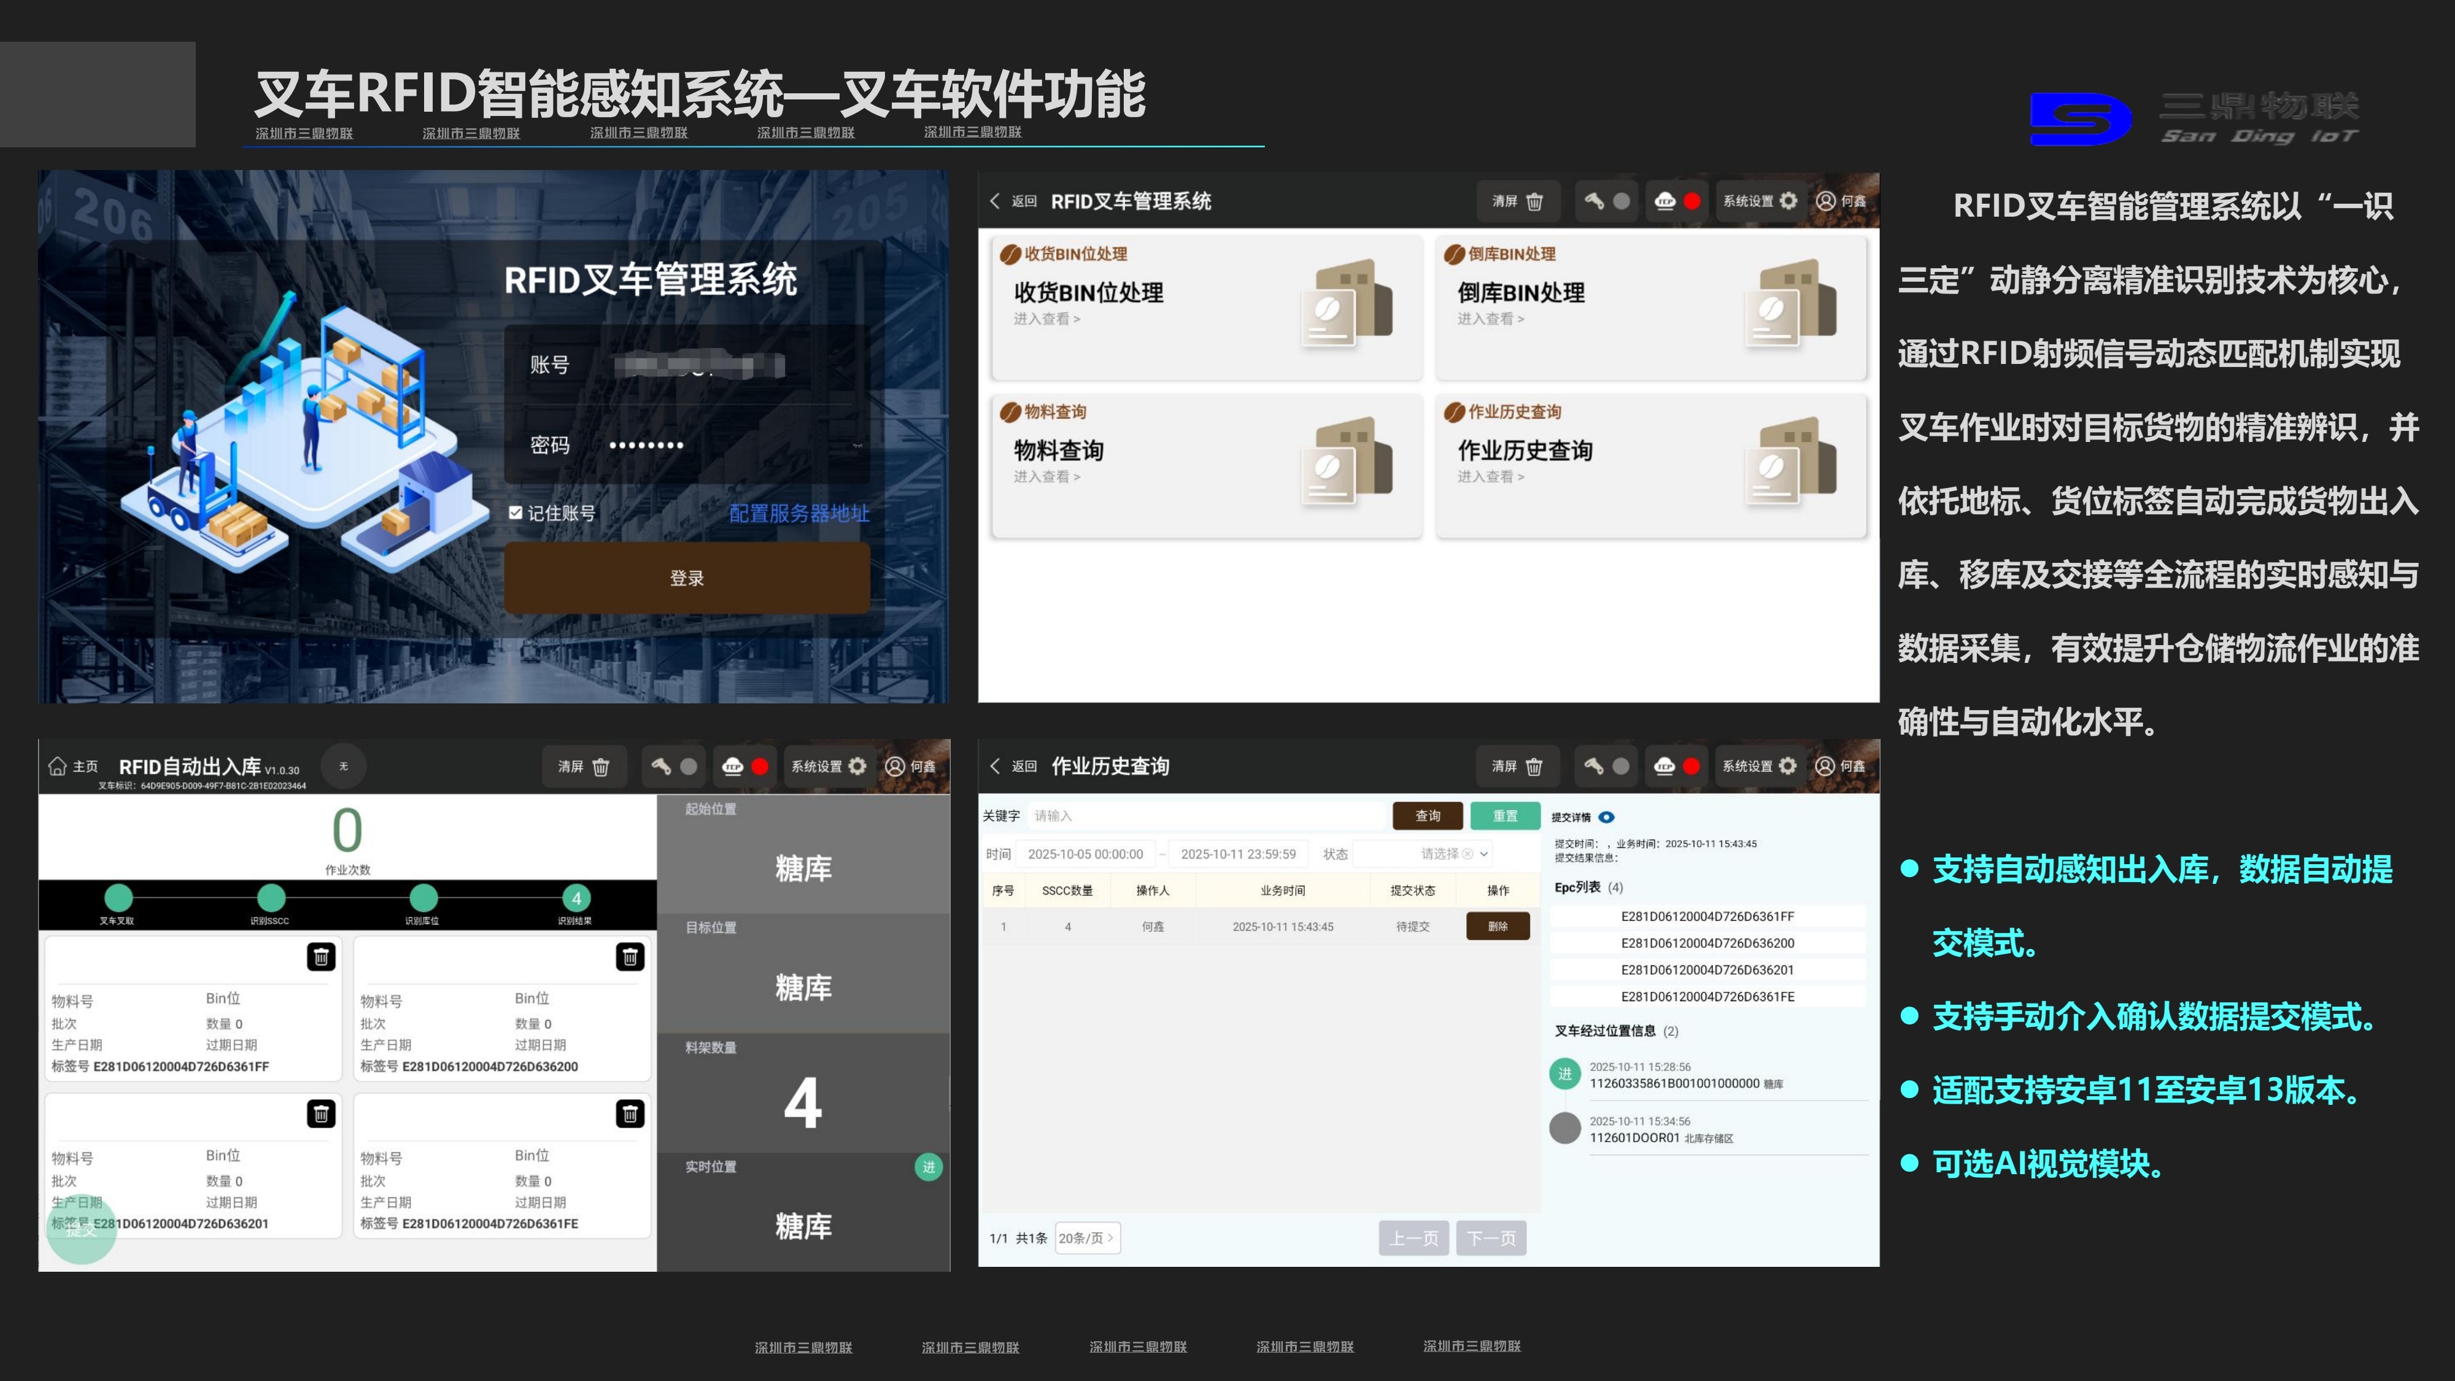Toggle the 提交详情 eye switch
Viewport: 2455px width, 1381px height.
click(1608, 816)
